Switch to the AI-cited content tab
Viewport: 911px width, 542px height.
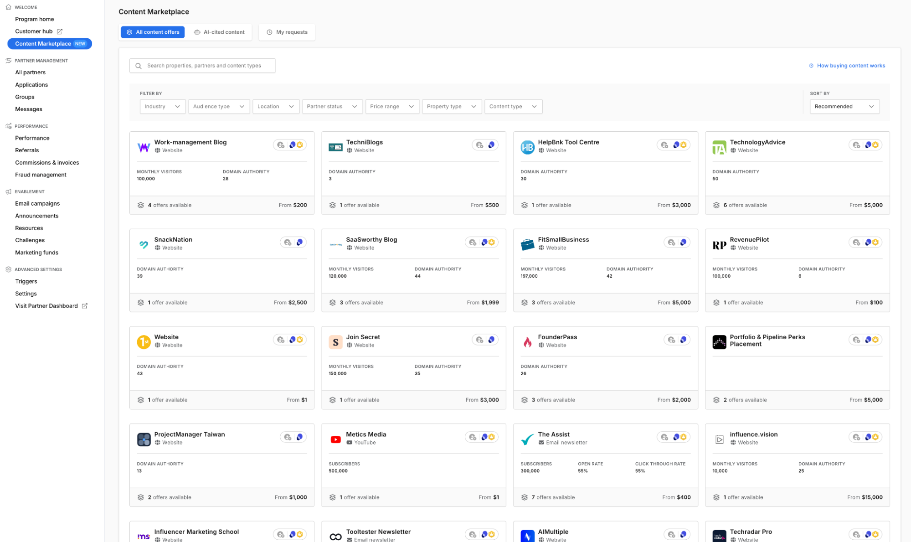tap(219, 32)
